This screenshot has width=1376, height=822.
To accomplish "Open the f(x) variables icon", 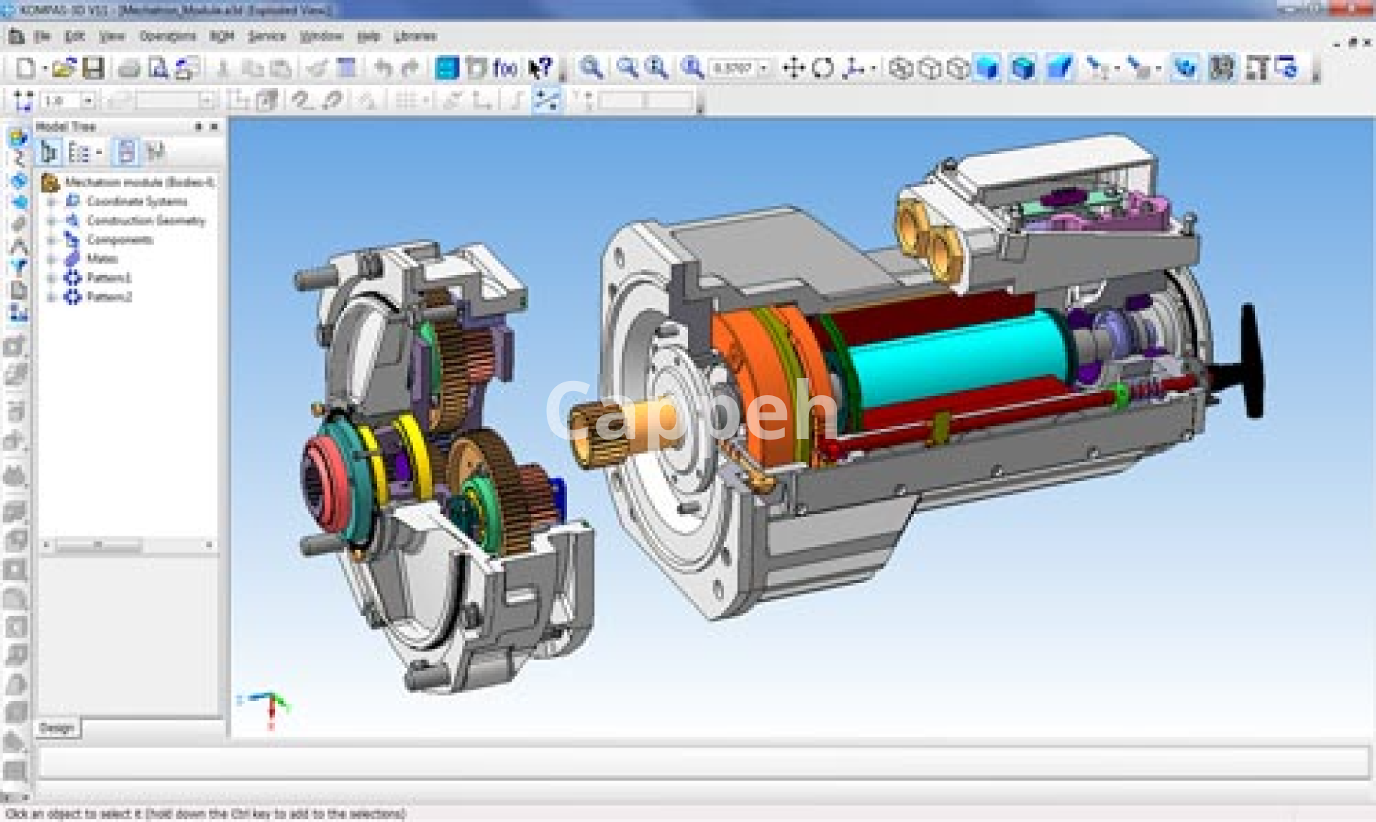I will [505, 69].
